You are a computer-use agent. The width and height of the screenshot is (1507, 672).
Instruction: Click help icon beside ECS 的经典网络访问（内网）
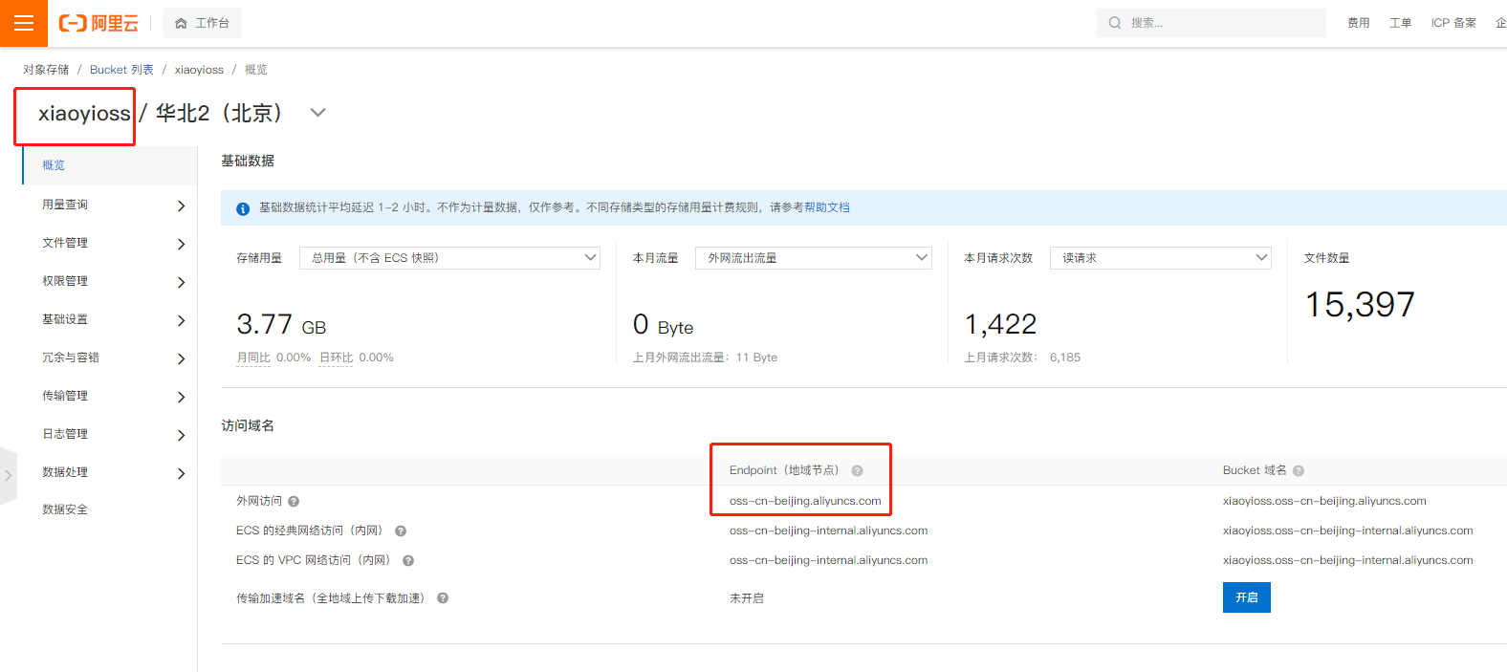401,531
